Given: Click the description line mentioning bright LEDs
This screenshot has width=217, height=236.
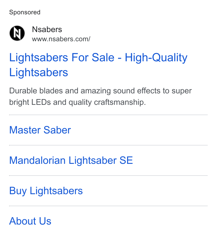Looking at the screenshot, I should point(77,102).
